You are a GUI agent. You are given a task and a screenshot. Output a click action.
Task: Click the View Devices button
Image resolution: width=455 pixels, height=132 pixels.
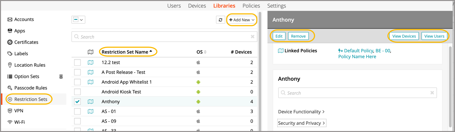click(404, 36)
